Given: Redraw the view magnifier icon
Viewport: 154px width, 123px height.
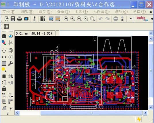Looking at the screenshot, I should [86, 19].
